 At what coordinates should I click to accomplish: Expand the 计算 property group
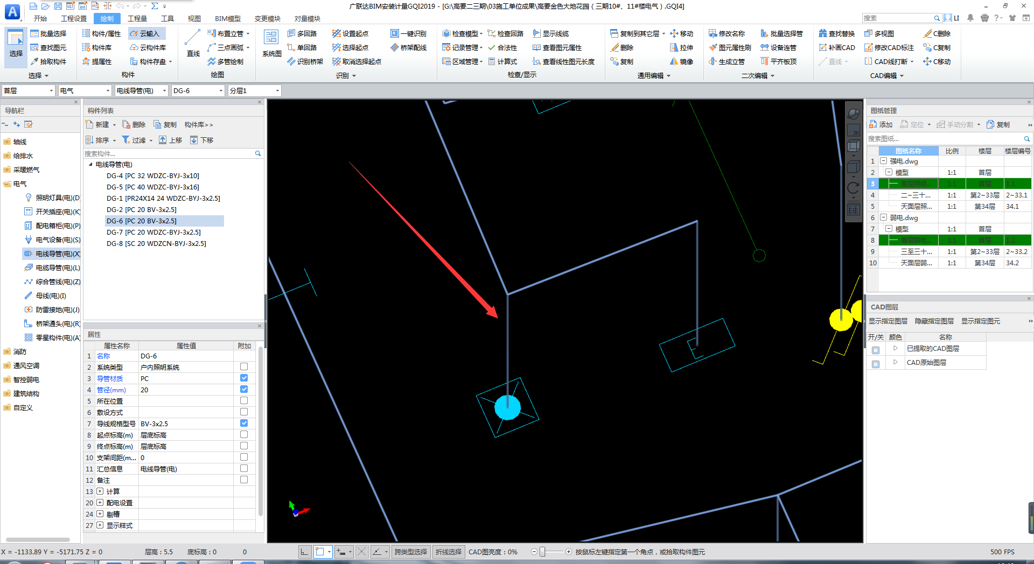pyautogui.click(x=100, y=491)
